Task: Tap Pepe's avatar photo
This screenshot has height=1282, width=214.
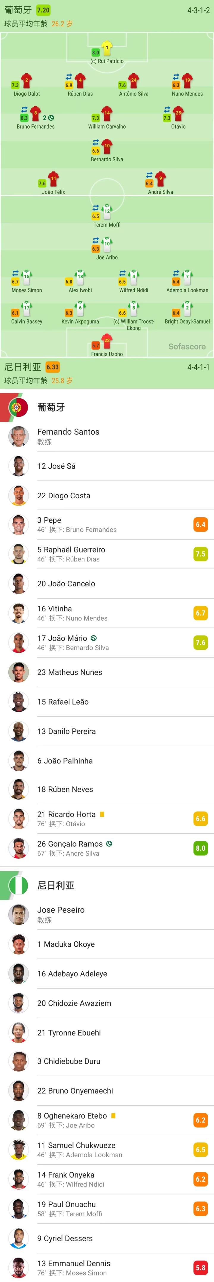Action: point(18,524)
